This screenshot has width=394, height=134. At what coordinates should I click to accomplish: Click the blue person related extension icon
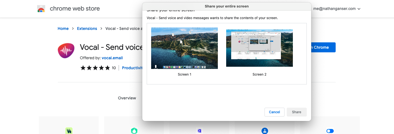pyautogui.click(x=265, y=131)
